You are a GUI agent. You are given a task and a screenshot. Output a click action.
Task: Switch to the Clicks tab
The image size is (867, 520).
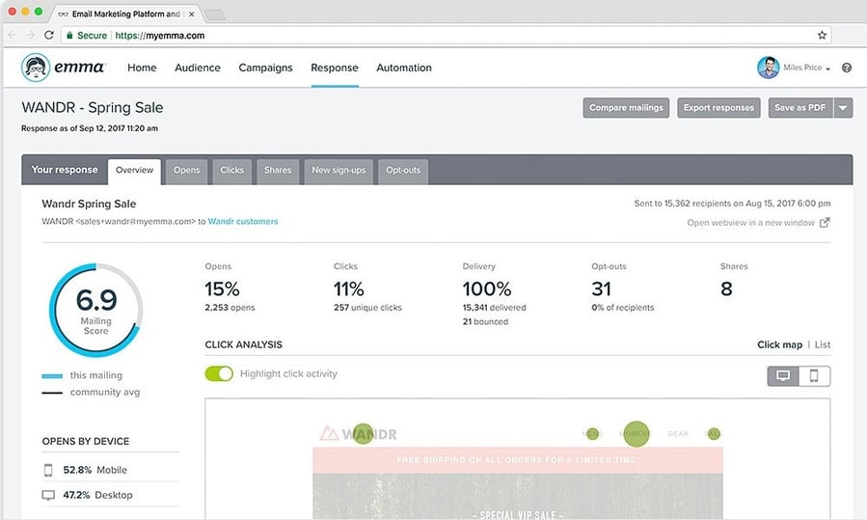pos(231,171)
